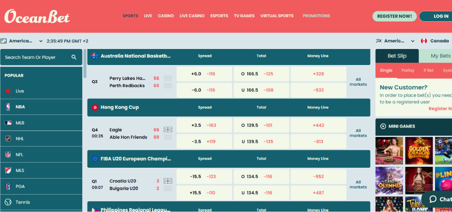
Task: Open the Live Casino menu item
Action: pos(192,16)
